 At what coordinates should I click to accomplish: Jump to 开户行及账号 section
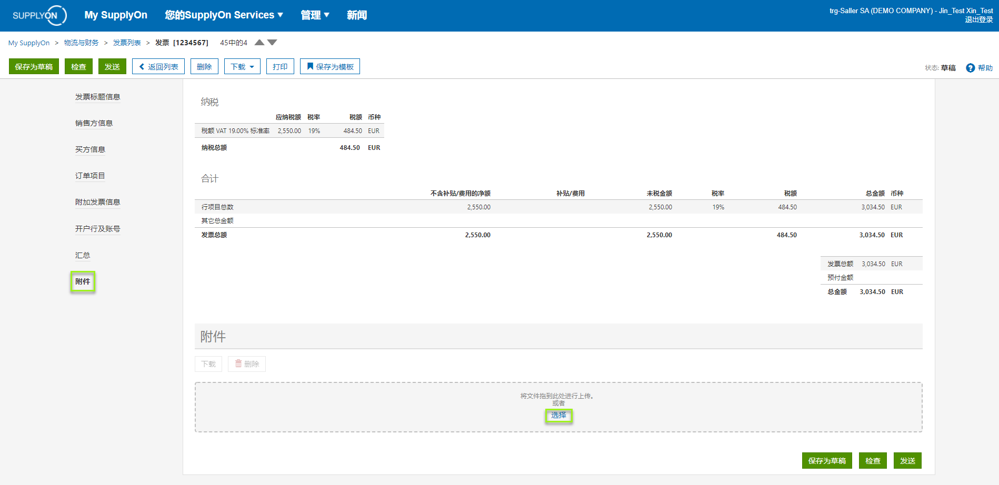[97, 229]
